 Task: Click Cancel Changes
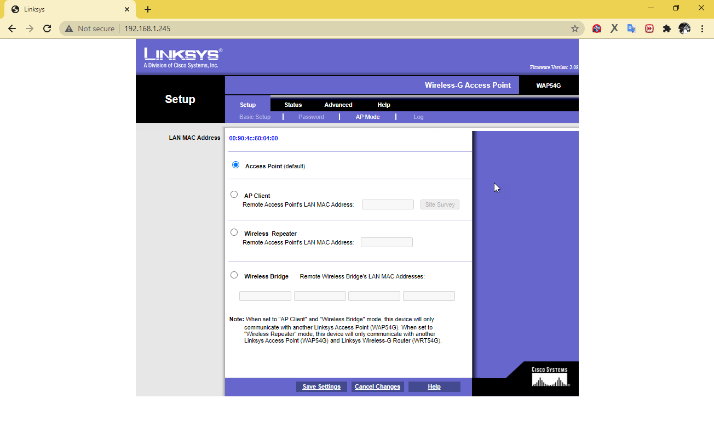click(377, 386)
